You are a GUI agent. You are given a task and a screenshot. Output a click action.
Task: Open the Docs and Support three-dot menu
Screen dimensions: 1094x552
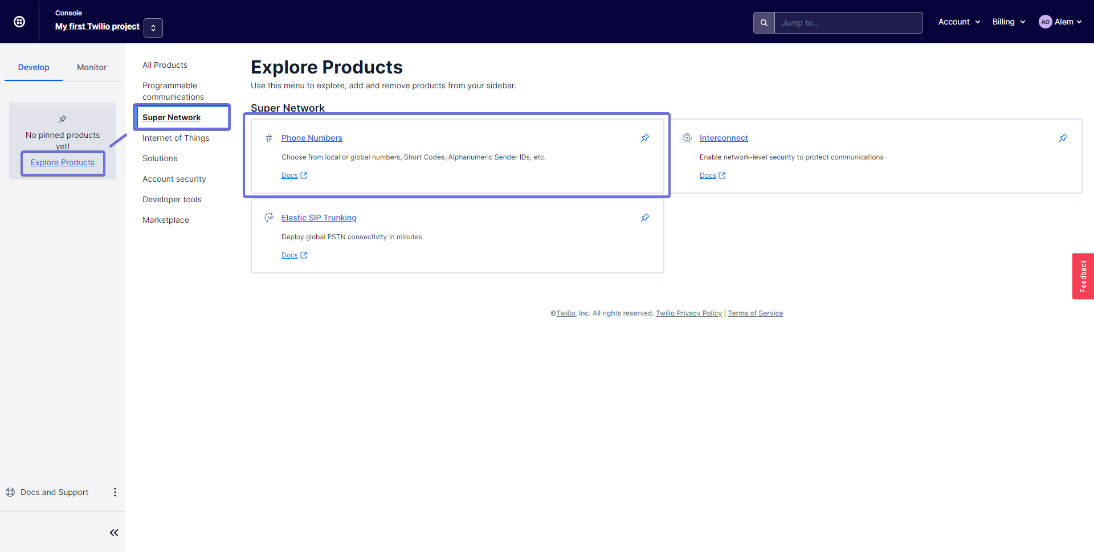pyautogui.click(x=115, y=492)
